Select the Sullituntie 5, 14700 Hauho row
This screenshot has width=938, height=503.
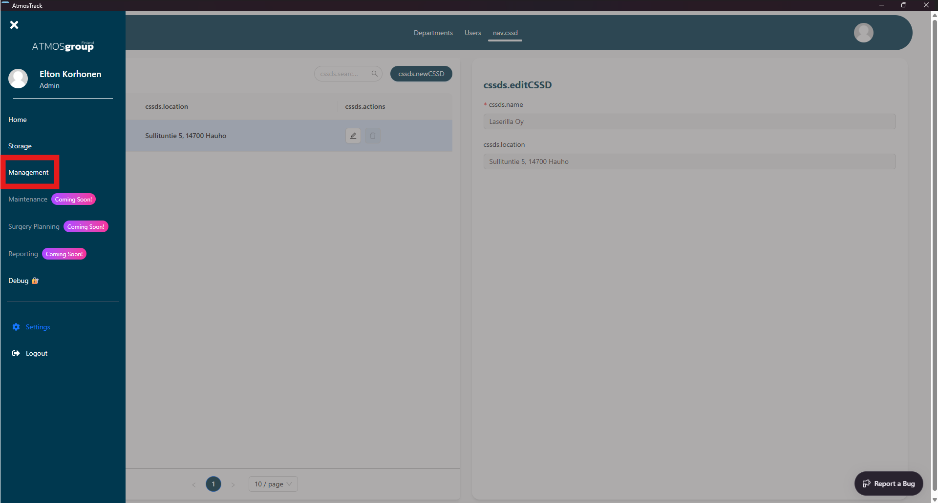click(x=289, y=136)
